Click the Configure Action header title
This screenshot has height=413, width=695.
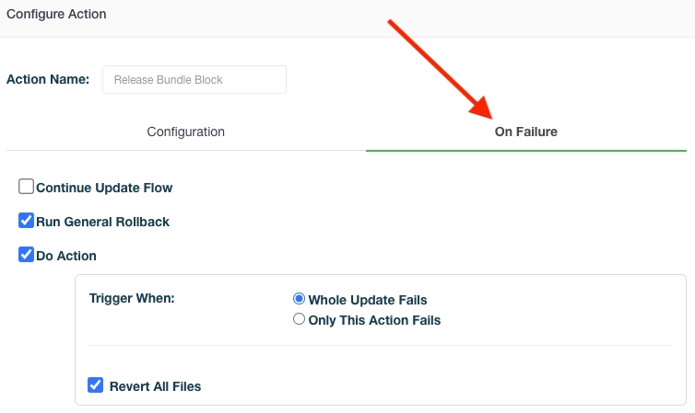(56, 15)
